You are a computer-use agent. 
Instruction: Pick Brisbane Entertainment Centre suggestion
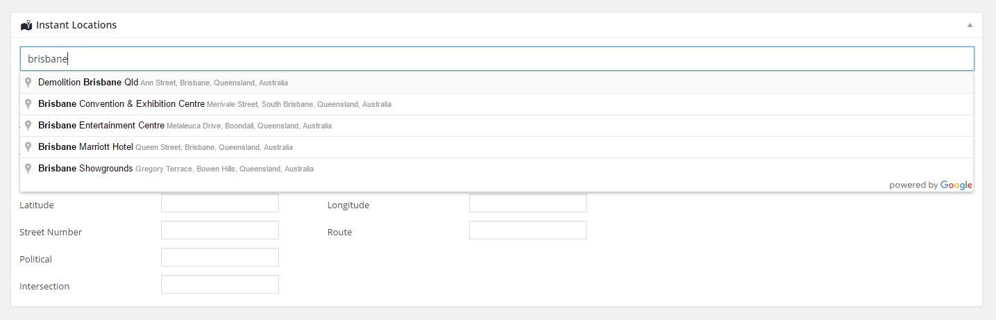[497, 126]
